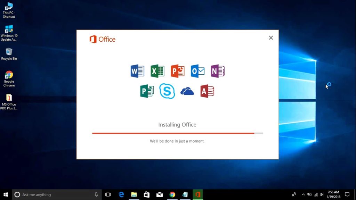The width and height of the screenshot is (356, 200).
Task: Open the Action Center notifications
Action: click(347, 194)
